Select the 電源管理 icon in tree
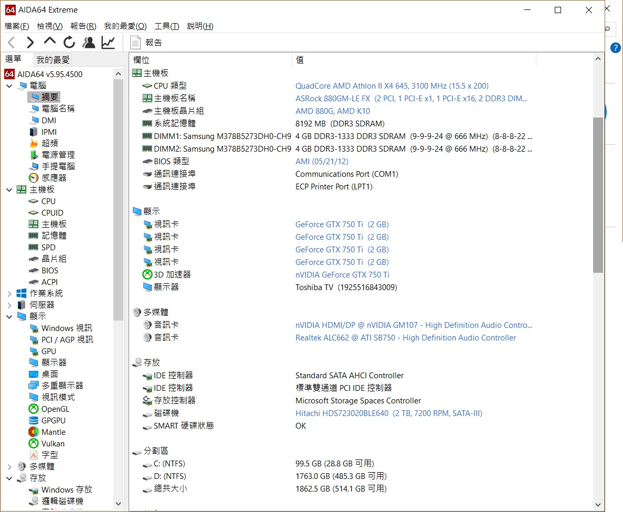This screenshot has height=512, width=623. point(34,155)
